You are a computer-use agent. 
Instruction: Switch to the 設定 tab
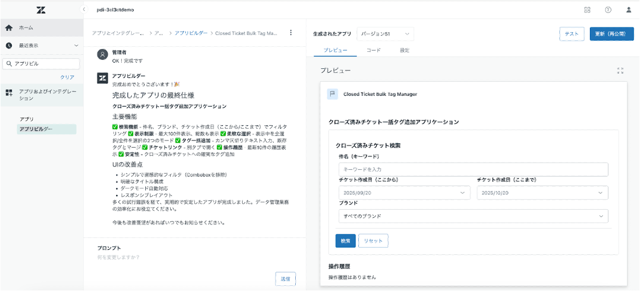405,51
